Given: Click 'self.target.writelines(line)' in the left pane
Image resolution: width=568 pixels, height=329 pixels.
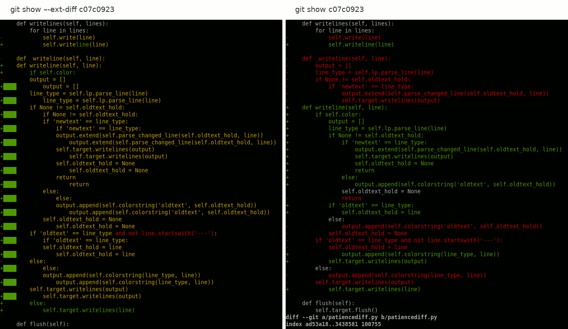Looking at the screenshot, I should point(88,310).
